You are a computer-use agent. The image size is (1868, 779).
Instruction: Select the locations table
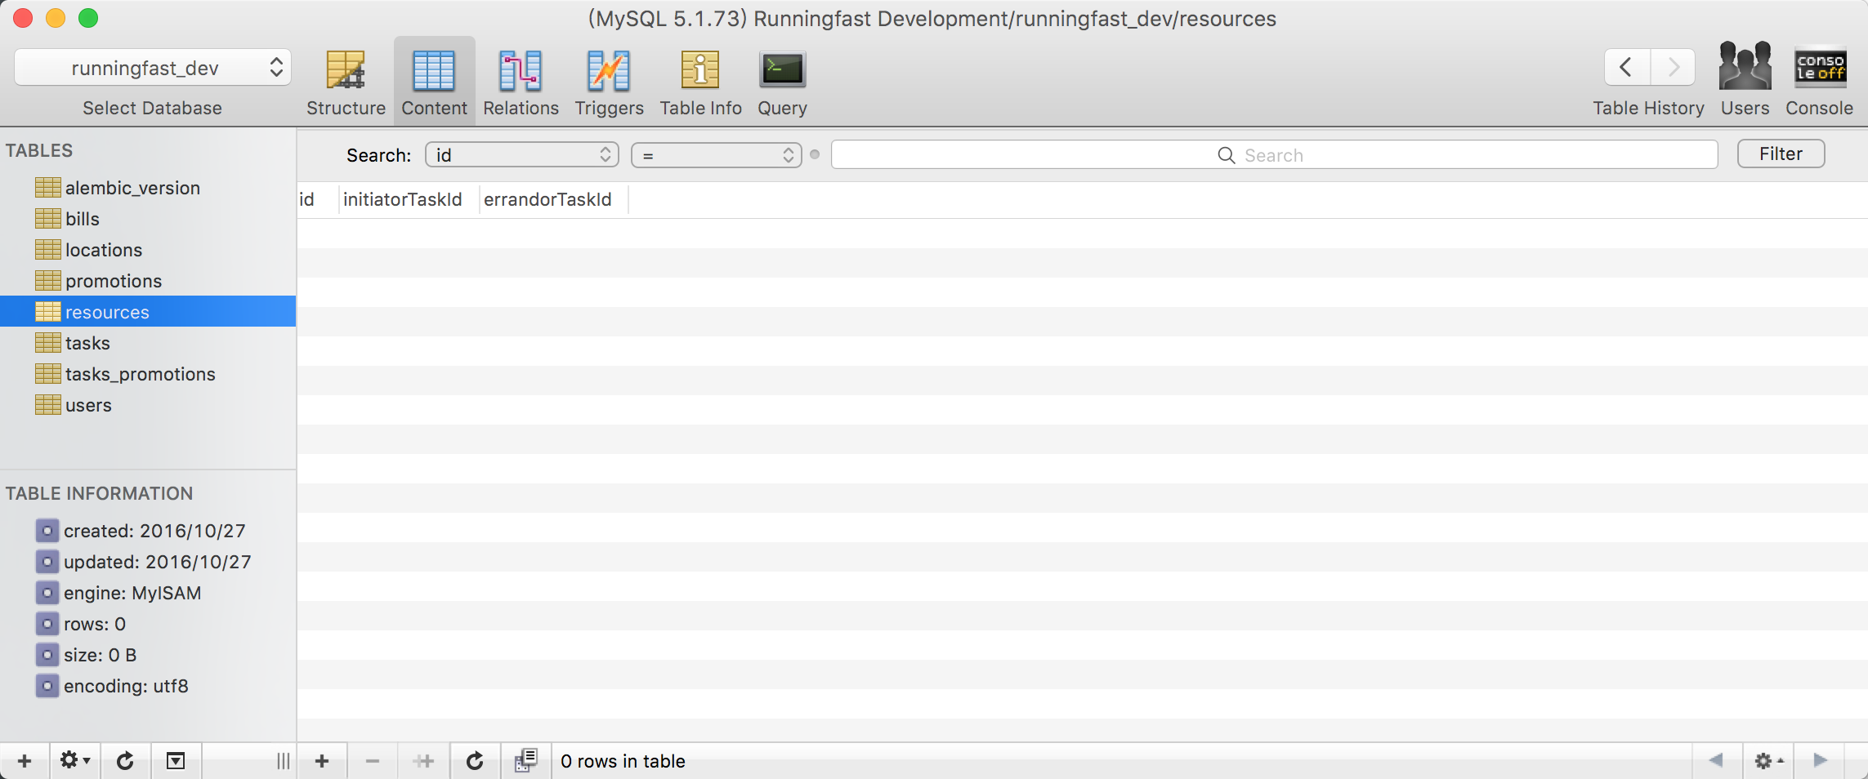148,250
